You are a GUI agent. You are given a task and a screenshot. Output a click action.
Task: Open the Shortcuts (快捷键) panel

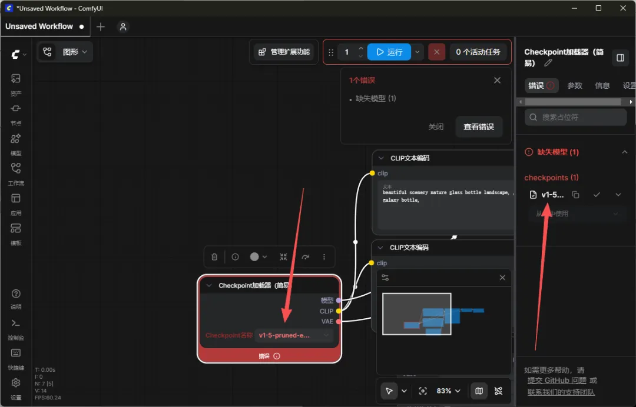coord(16,359)
